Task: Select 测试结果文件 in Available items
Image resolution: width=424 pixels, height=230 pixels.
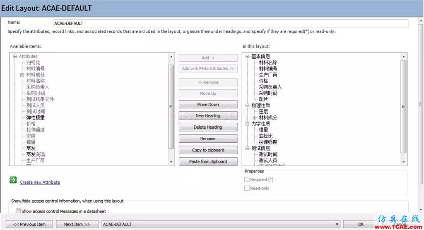Action: 40,99
